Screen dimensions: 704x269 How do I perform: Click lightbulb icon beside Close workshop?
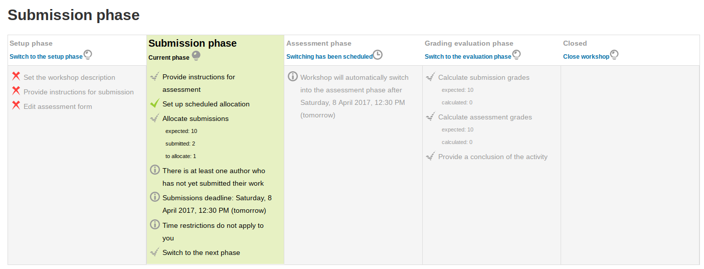click(x=614, y=55)
